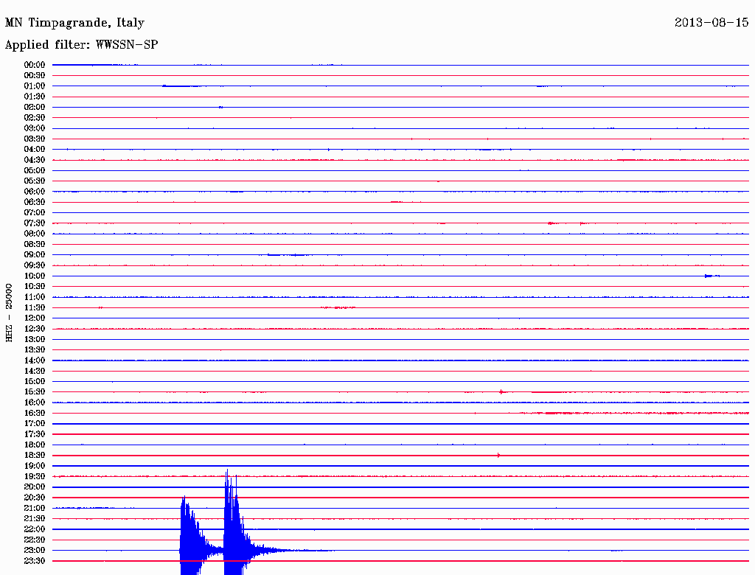
Task: Click the '23:00' time label
Action: (x=34, y=551)
